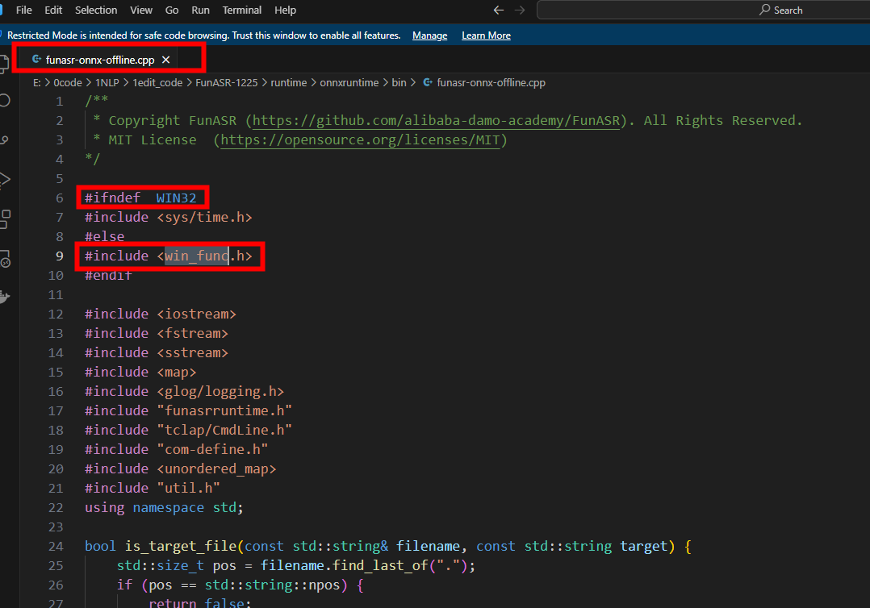Click the map include line
This screenshot has height=608, width=870.
pos(140,373)
